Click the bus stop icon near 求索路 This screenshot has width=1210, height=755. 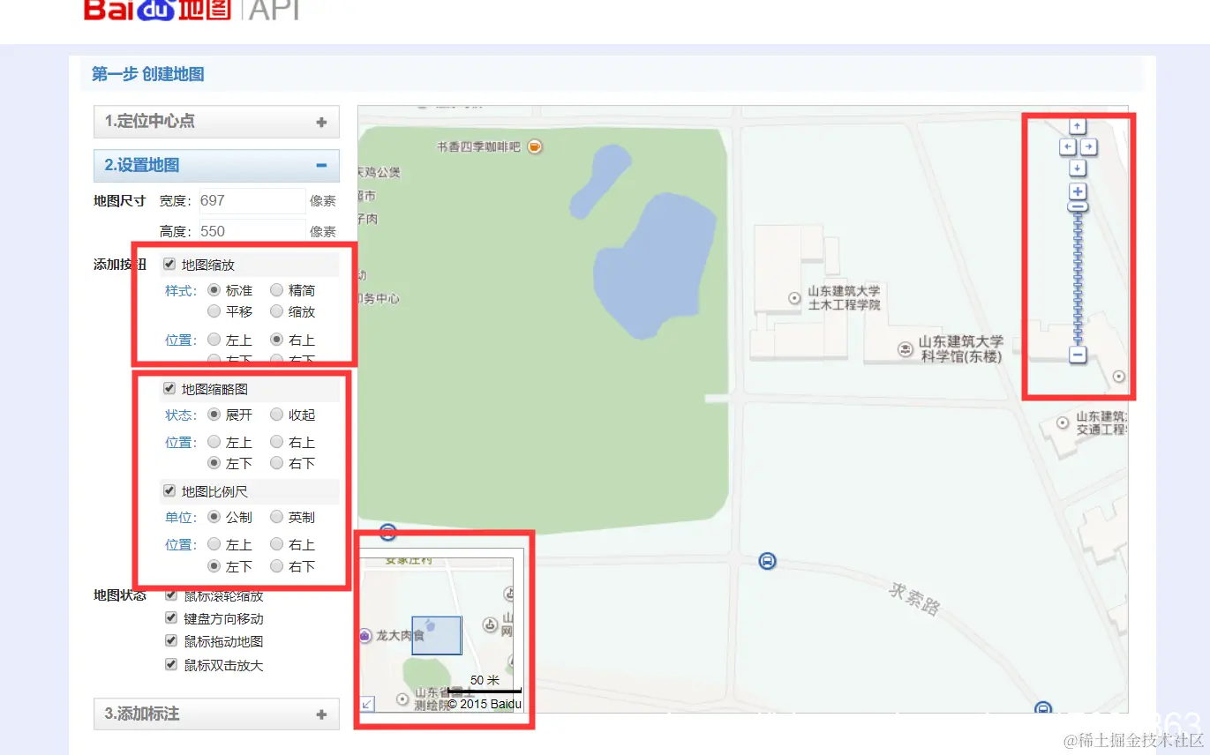(x=766, y=559)
